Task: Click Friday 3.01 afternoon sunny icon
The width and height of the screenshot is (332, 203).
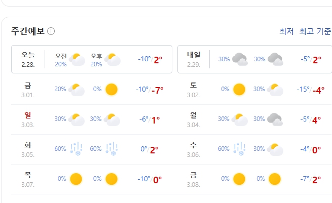Action: [112, 90]
